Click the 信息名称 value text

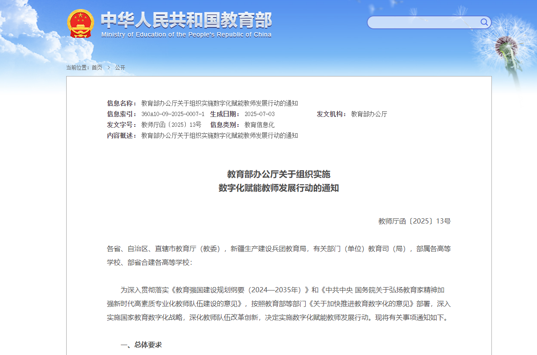click(x=219, y=103)
